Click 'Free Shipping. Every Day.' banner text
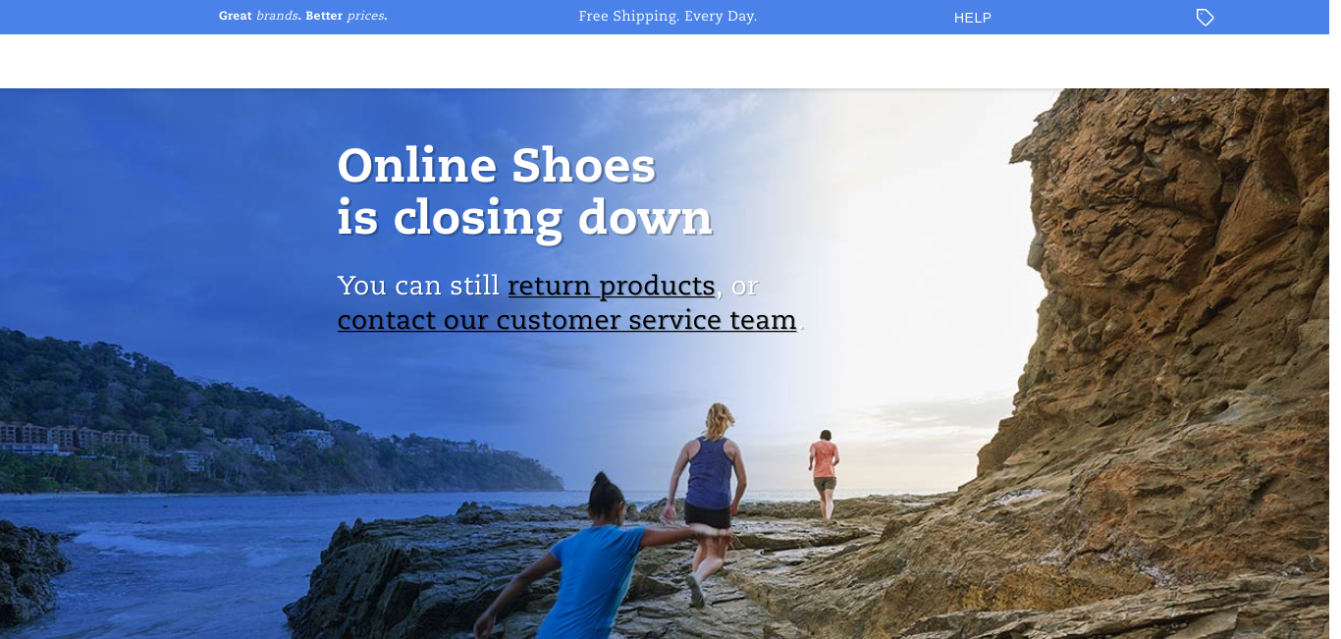This screenshot has width=1341, height=639. [668, 17]
